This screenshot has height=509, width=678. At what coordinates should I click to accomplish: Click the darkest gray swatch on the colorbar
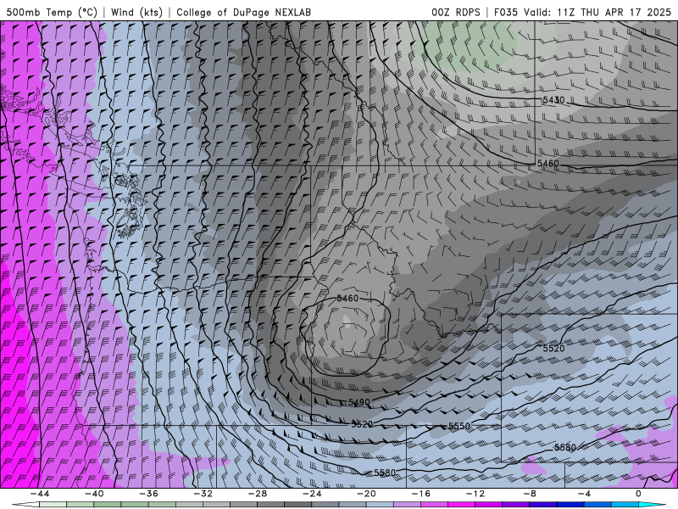click(x=298, y=505)
